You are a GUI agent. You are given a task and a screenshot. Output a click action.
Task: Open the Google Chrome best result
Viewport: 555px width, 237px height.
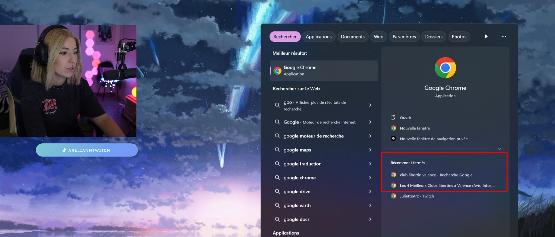coord(324,71)
